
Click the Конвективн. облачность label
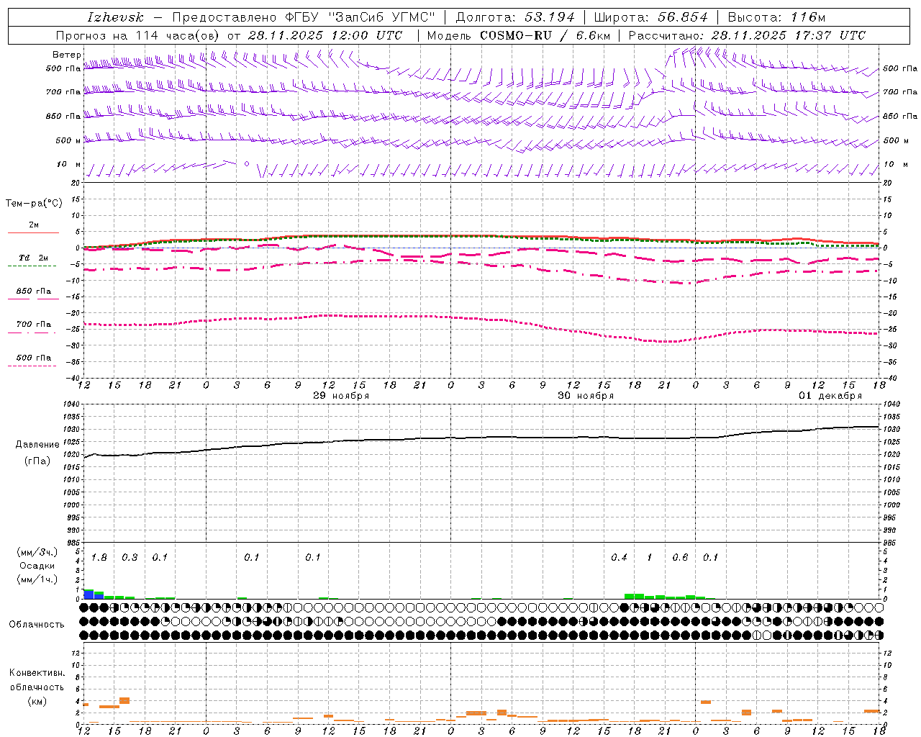[37, 680]
